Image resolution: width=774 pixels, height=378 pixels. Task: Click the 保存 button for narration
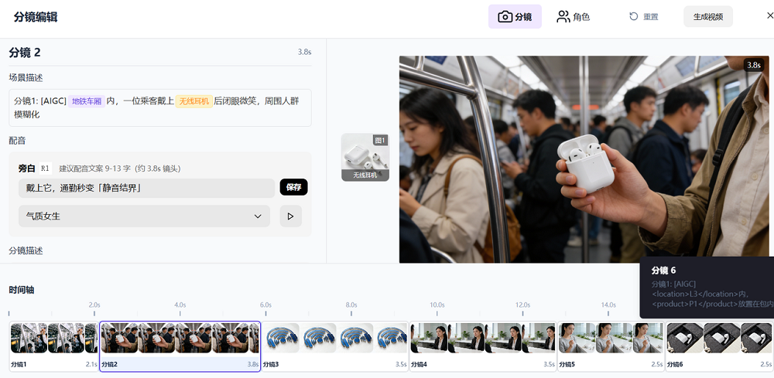coord(293,187)
